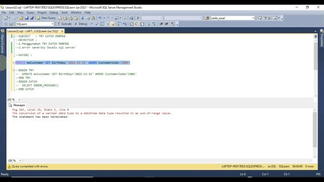Screen dimensions: 324x182
Task: Click the Decrease Indent icon
Action: tap(161, 24)
